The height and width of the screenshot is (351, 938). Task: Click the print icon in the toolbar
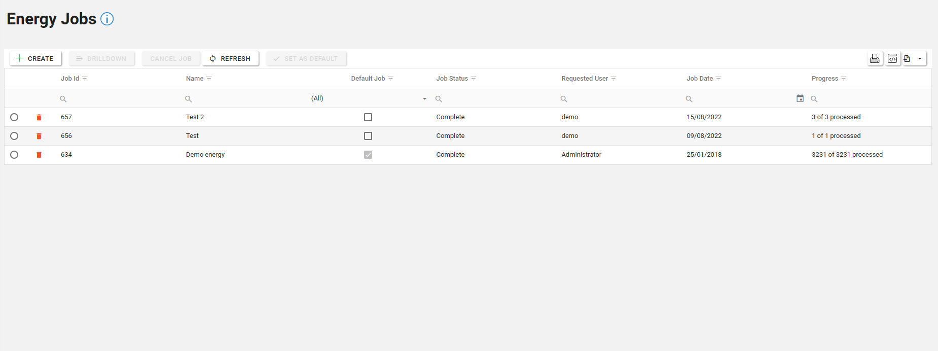[x=875, y=59]
